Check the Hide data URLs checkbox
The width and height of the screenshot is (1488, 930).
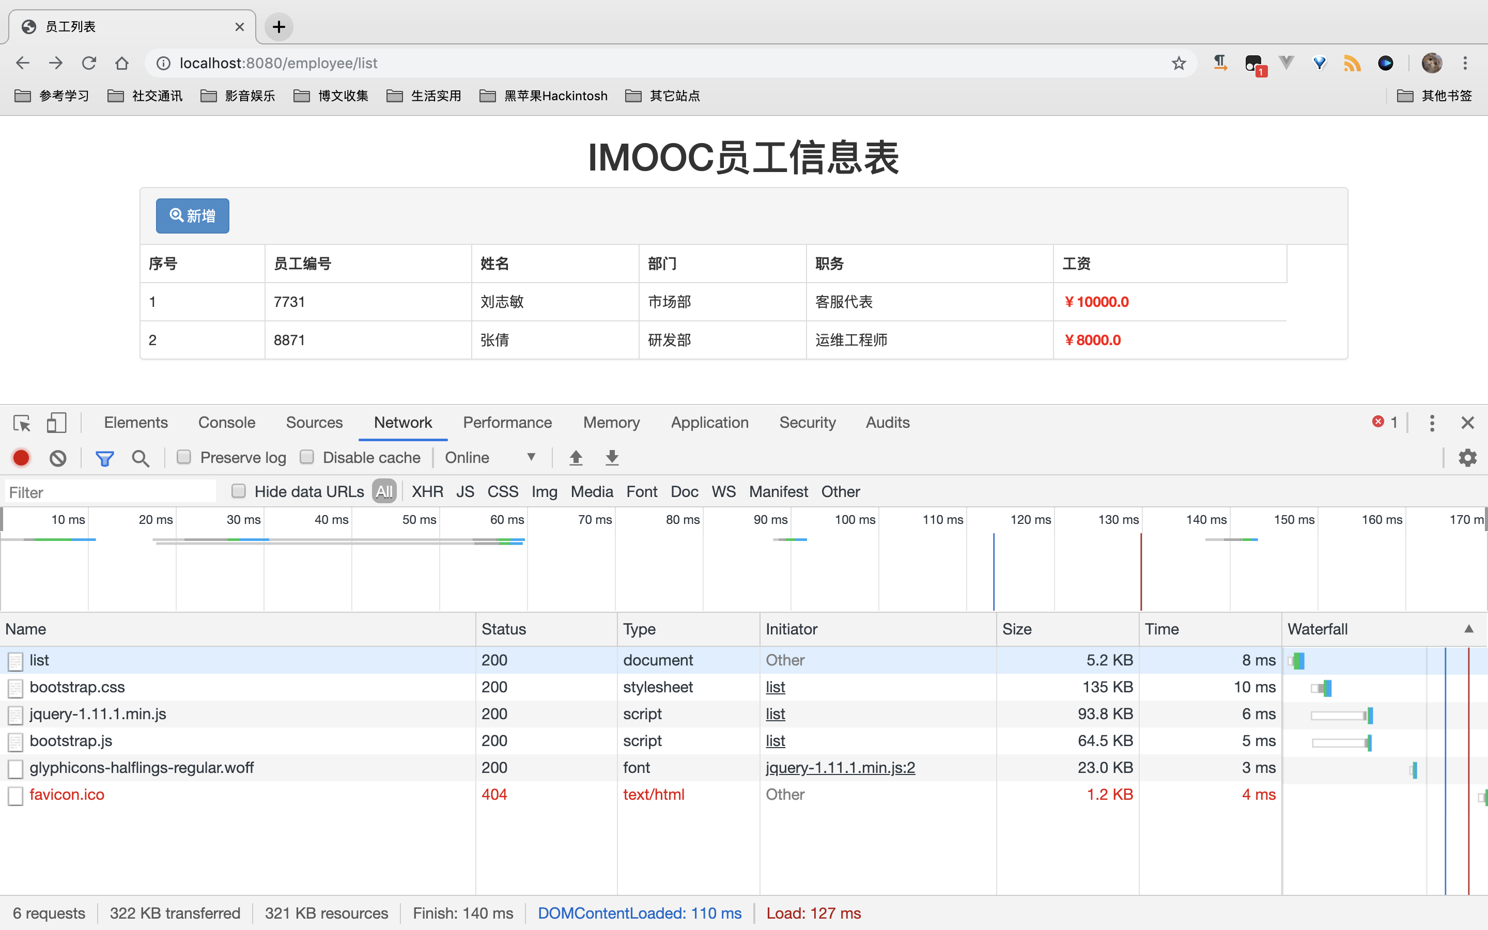[239, 491]
